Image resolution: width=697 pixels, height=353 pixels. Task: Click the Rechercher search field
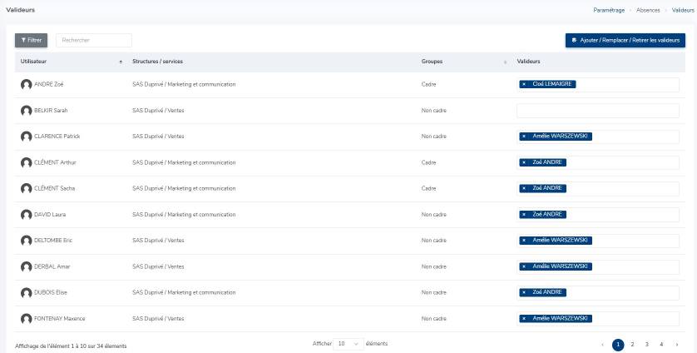(x=93, y=40)
